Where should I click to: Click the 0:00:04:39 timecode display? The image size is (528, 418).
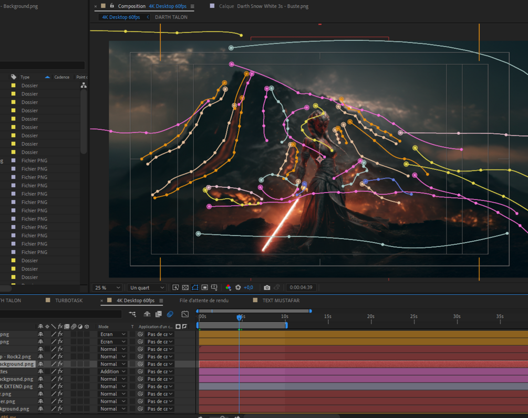point(301,287)
